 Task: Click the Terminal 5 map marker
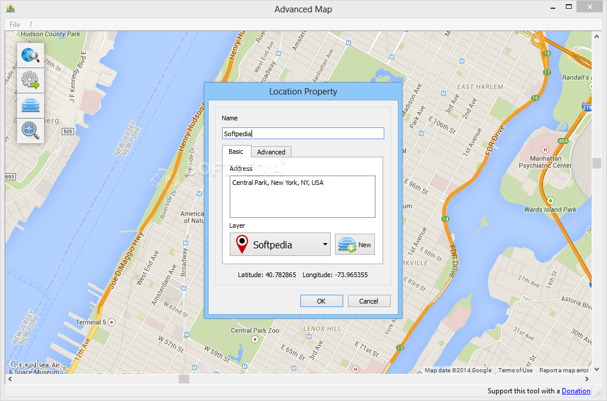[112, 322]
